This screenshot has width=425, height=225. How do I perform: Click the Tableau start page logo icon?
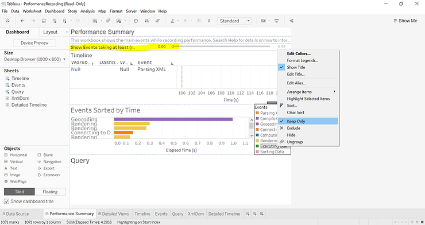[7, 21]
